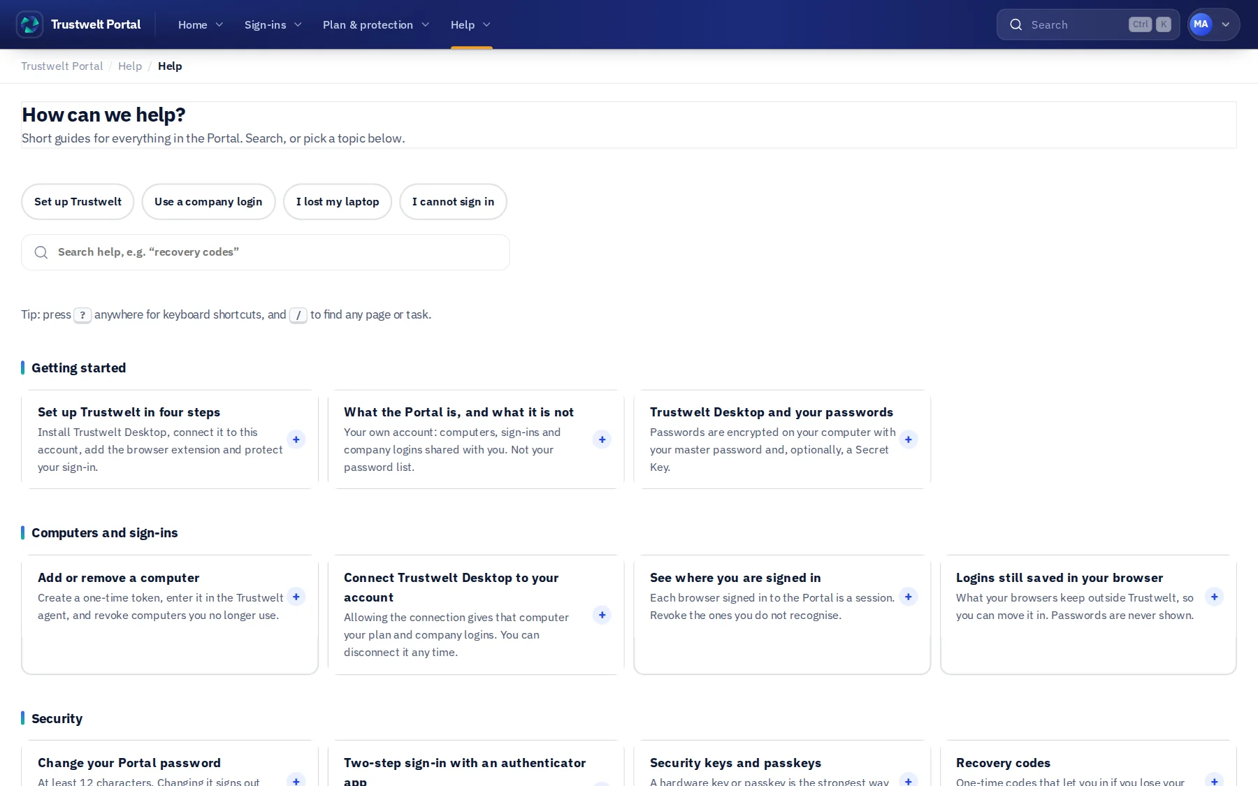Image resolution: width=1258 pixels, height=786 pixels.
Task: Click the 'Use a company login' chip
Action: 208,202
